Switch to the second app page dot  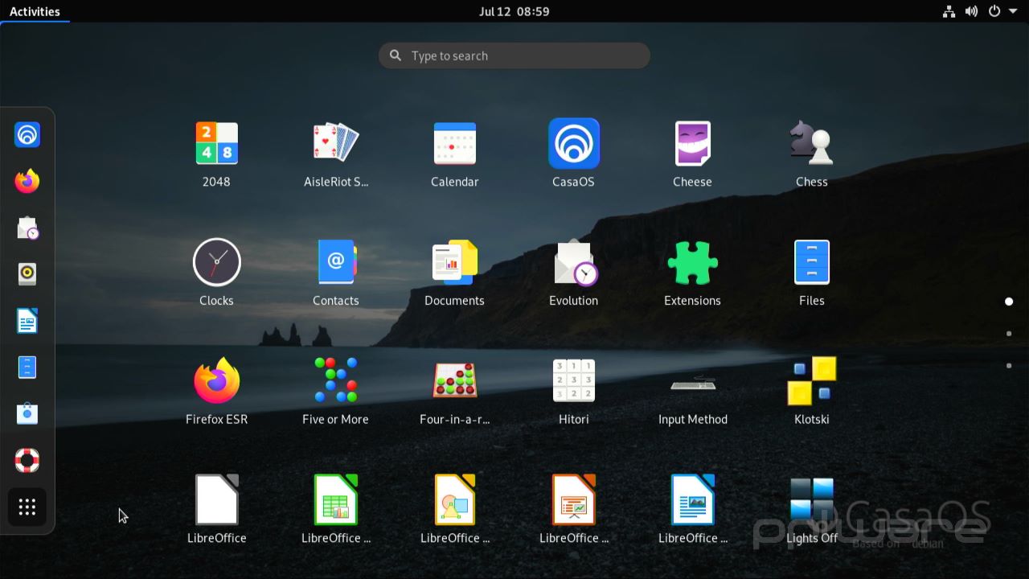pos(1009,334)
